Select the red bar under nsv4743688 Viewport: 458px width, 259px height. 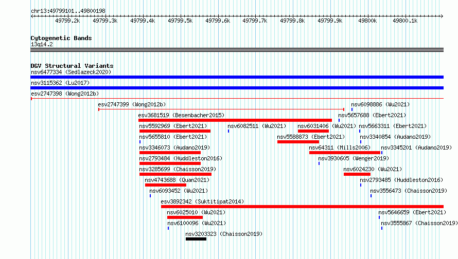[166, 185]
